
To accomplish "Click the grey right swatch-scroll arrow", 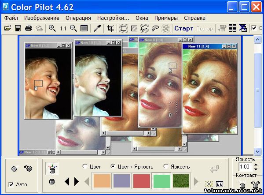I will (x=196, y=182).
